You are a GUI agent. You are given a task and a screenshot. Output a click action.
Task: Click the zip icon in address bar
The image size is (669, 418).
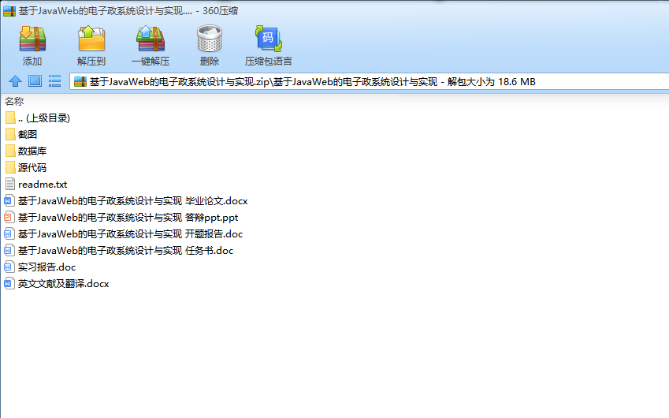(80, 81)
